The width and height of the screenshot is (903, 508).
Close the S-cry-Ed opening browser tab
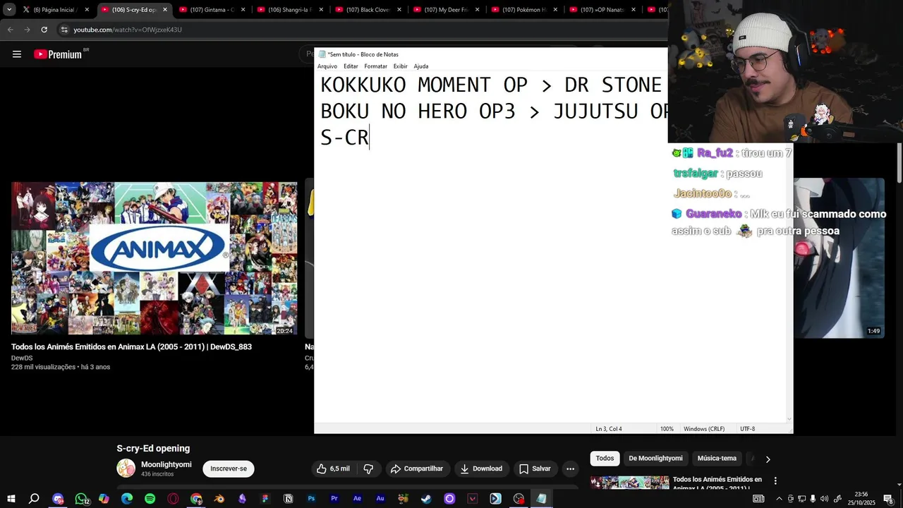165,10
